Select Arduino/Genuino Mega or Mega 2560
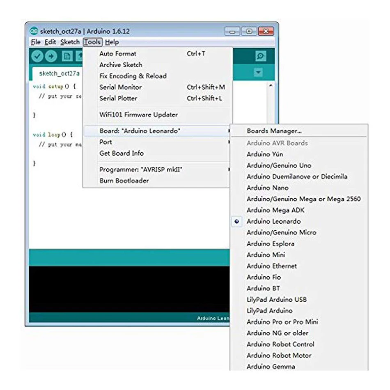The width and height of the screenshot is (390, 390). pos(299,199)
